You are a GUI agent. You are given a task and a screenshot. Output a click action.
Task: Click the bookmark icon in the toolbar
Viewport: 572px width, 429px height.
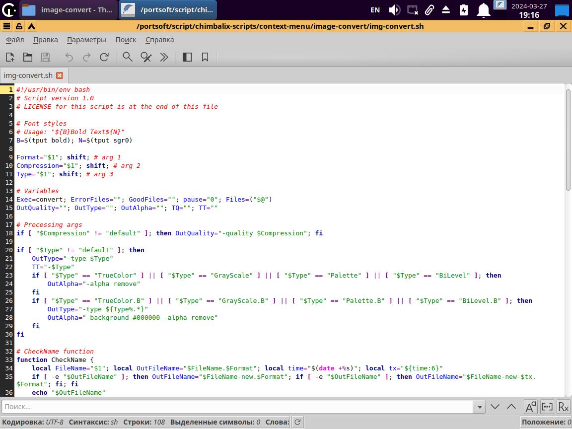pyautogui.click(x=205, y=57)
